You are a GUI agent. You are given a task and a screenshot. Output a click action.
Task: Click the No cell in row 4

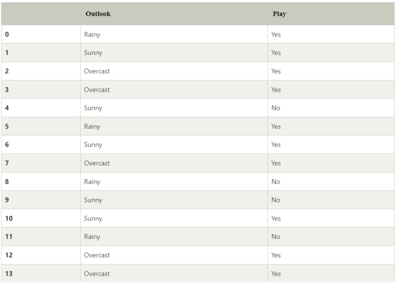276,108
